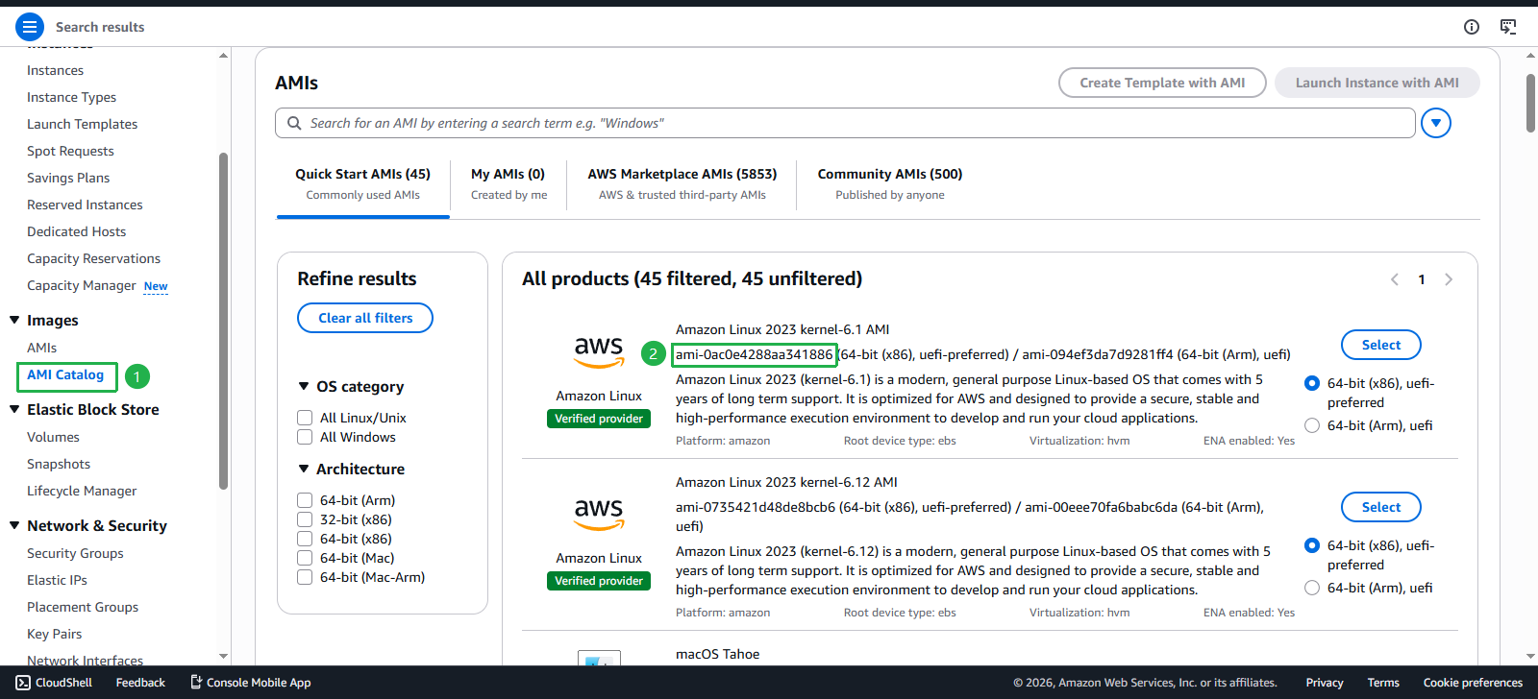
Task: Click Launch Instance with AMI button
Action: (x=1377, y=83)
